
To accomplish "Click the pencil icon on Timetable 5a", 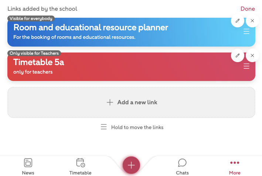I will [x=238, y=55].
